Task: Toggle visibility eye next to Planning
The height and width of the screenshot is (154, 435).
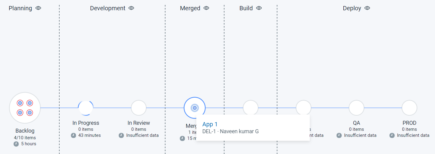Action: tap(38, 8)
